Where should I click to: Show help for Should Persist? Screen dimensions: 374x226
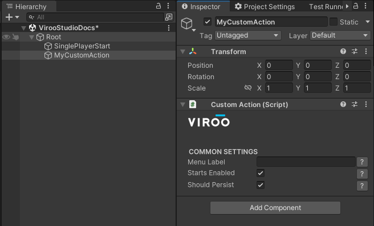pyautogui.click(x=362, y=186)
